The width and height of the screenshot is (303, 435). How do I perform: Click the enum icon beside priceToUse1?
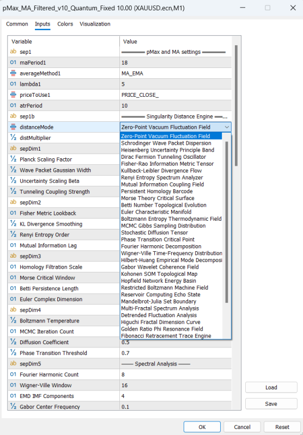[x=13, y=95]
